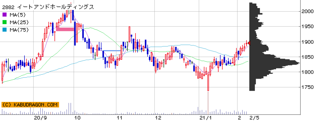Click the 1950 price axis label
This screenshot has height=121, width=323.
tap(308, 27)
